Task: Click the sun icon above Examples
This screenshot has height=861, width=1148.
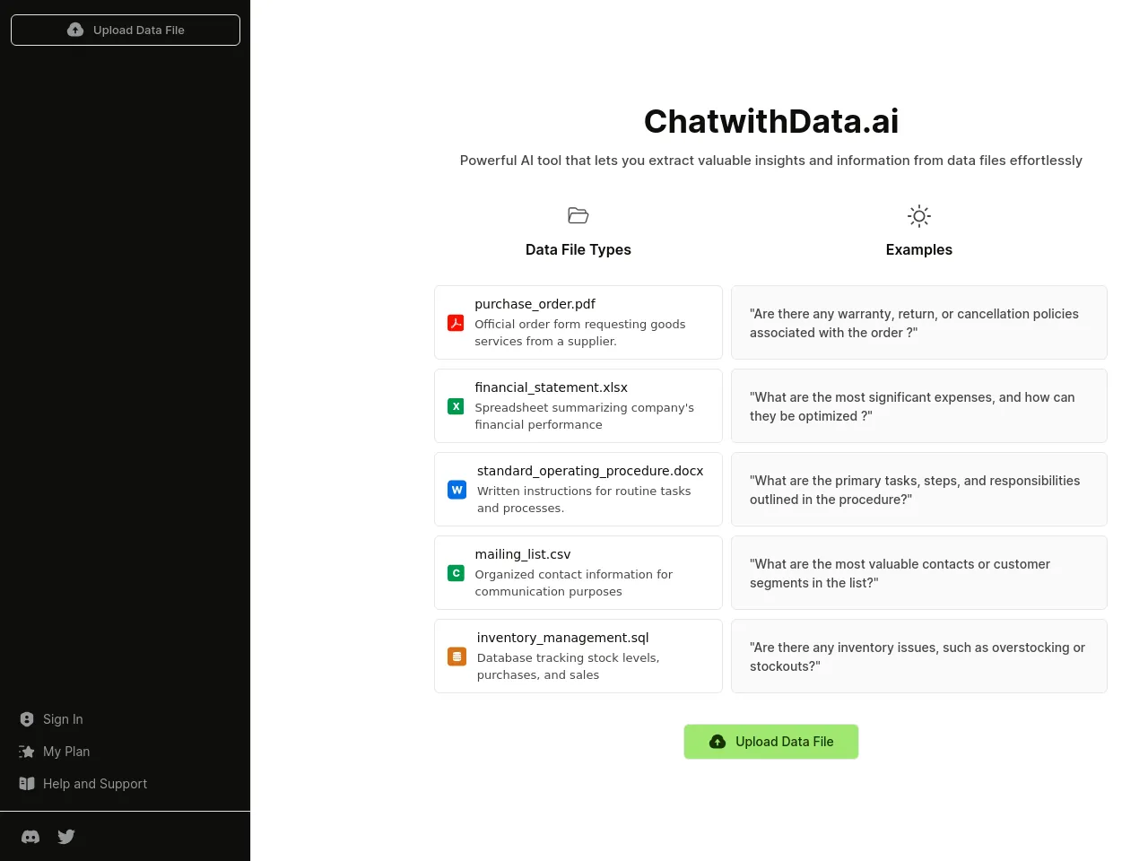Action: [x=918, y=215]
